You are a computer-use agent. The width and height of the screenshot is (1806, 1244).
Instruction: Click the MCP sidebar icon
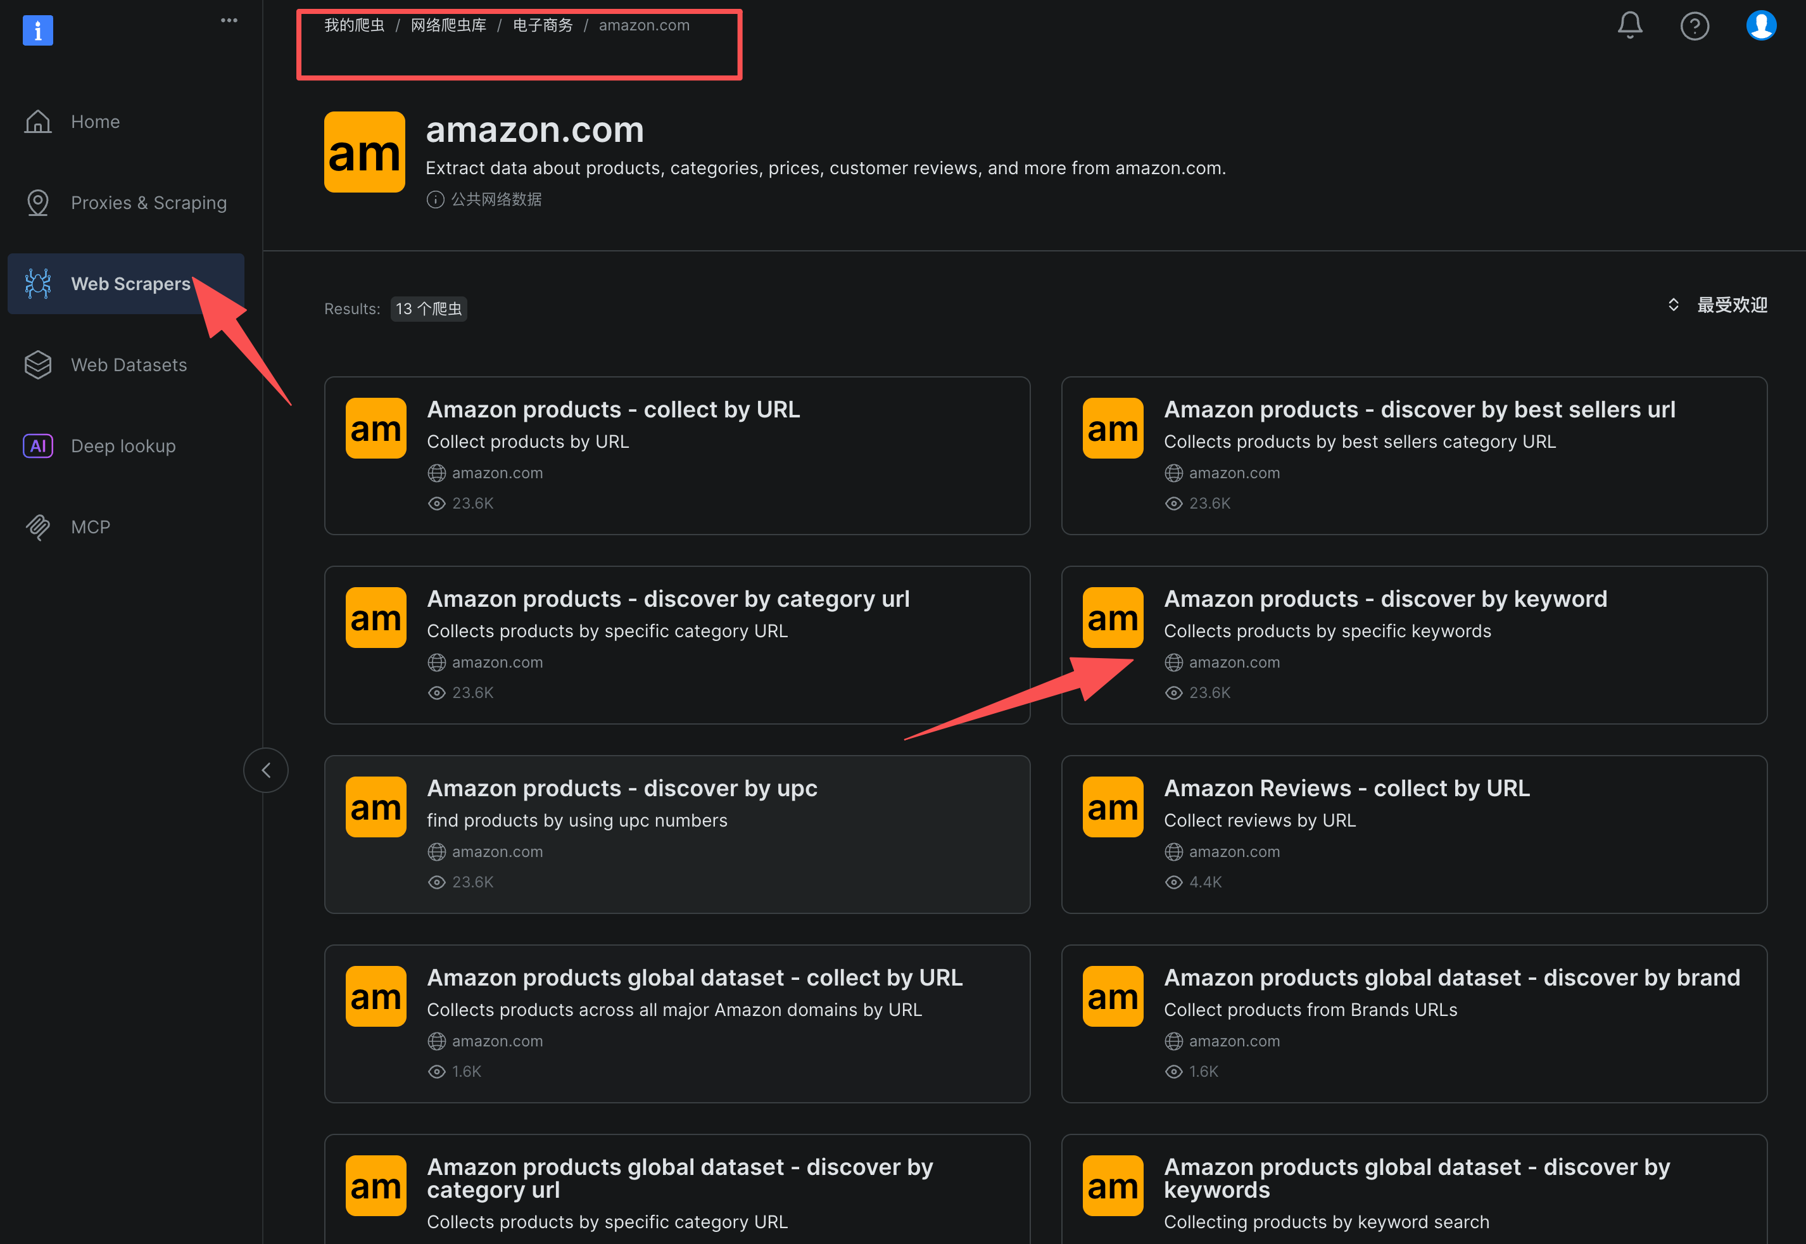(x=37, y=528)
